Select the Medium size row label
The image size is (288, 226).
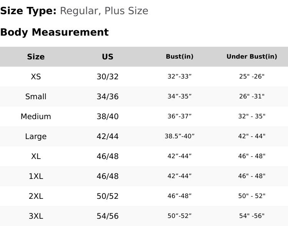[x=36, y=116]
